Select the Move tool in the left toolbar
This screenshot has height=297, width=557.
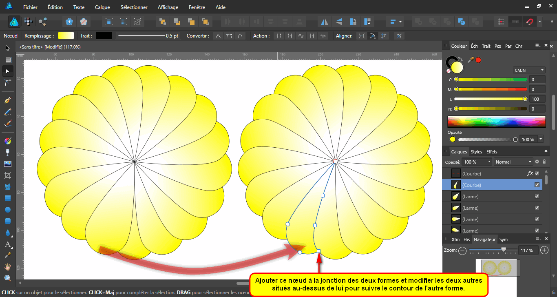7,48
